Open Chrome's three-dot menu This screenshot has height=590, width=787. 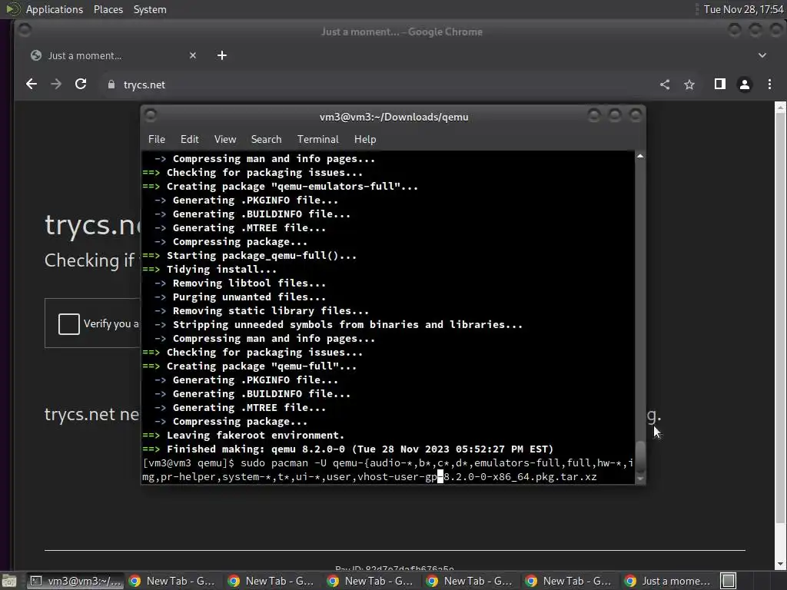click(769, 85)
